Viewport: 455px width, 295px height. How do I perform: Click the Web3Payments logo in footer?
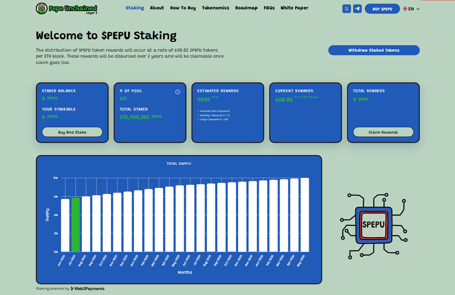(x=88, y=289)
